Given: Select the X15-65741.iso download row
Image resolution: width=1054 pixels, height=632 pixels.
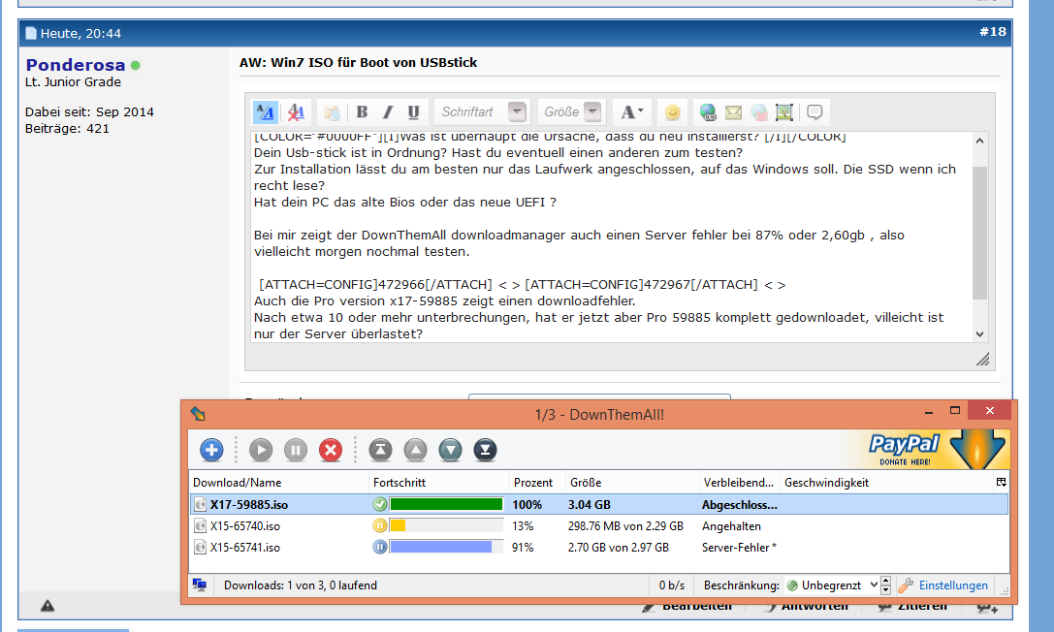Looking at the screenshot, I should (599, 548).
